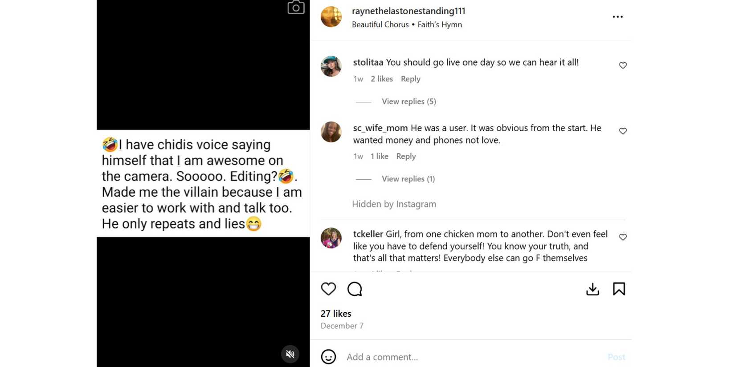Save the post with the bookmark icon
Viewport: 735px width, 367px height.
pos(619,289)
